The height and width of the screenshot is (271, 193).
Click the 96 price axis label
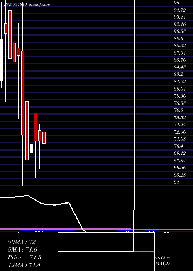[x=177, y=3]
